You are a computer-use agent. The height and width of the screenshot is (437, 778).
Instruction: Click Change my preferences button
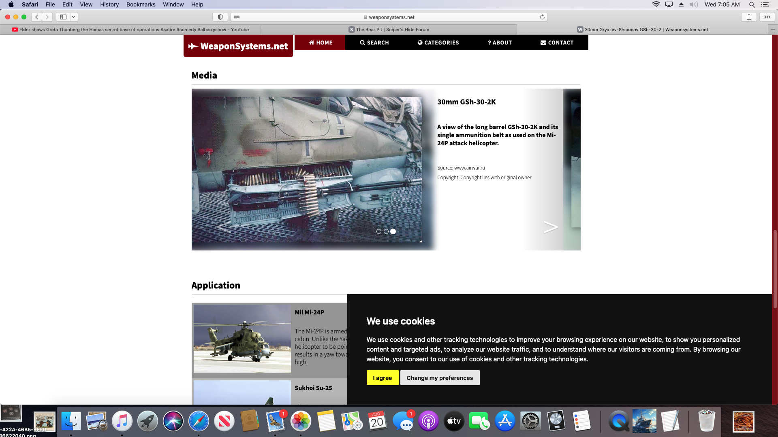440,378
